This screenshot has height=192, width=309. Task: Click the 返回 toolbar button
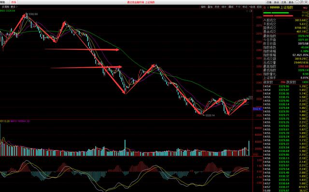259,7
